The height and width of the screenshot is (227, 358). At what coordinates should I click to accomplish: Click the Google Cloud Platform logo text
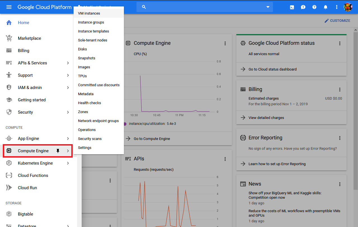[44, 7]
